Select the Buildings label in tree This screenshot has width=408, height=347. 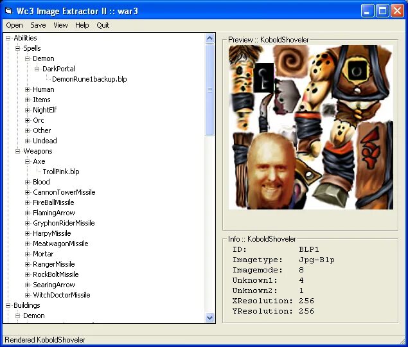click(27, 305)
